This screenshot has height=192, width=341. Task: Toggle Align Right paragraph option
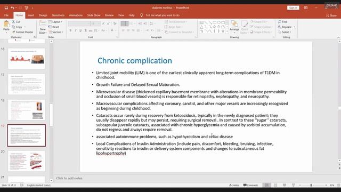tap(133, 30)
